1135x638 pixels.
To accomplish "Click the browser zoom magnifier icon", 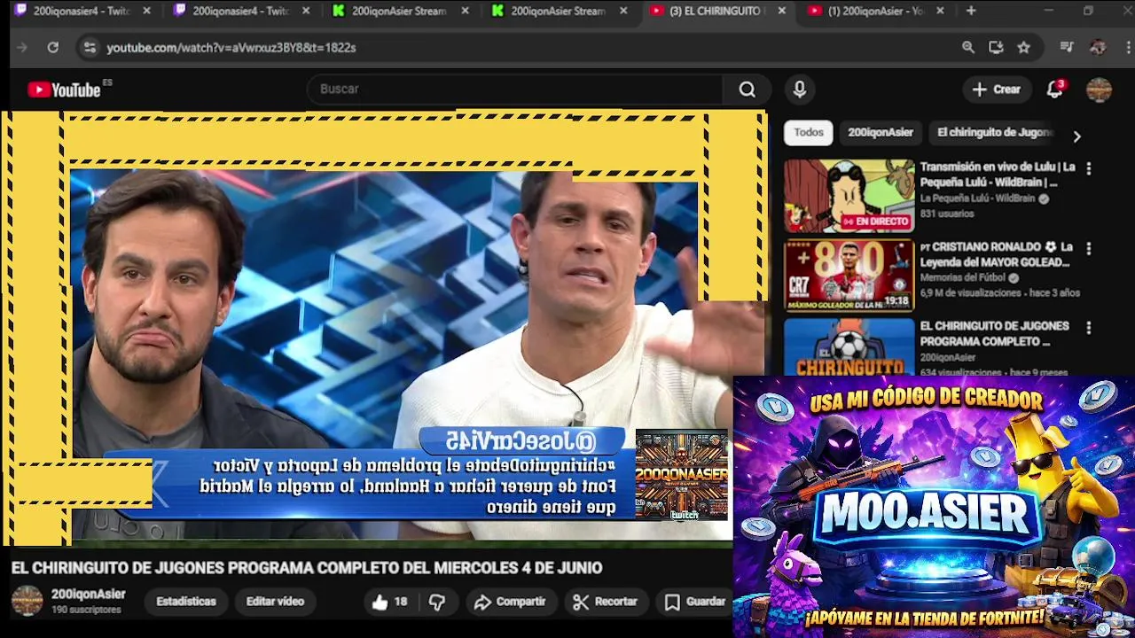I will click(x=968, y=48).
